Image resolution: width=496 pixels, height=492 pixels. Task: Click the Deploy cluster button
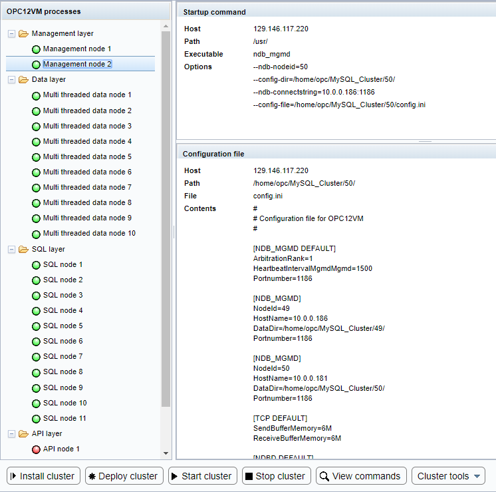click(x=124, y=476)
